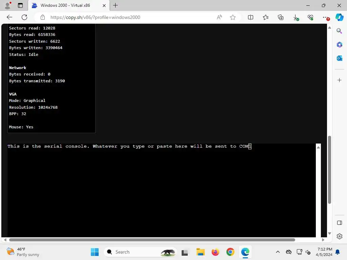
Task: Open Task View on taskbar
Action: (185, 252)
